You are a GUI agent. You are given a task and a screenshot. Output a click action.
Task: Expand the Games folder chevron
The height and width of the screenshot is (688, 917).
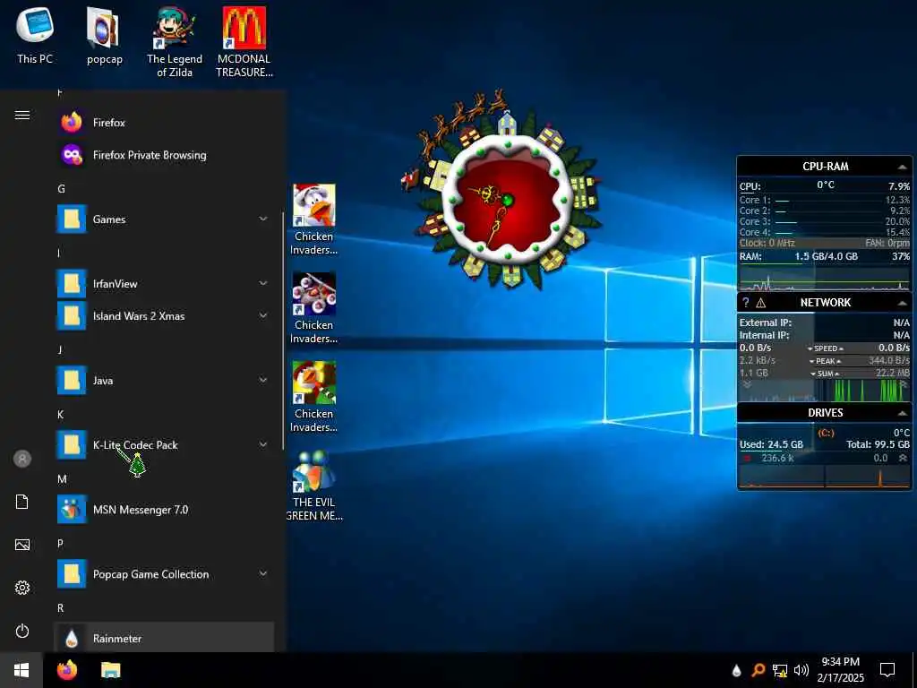[263, 219]
